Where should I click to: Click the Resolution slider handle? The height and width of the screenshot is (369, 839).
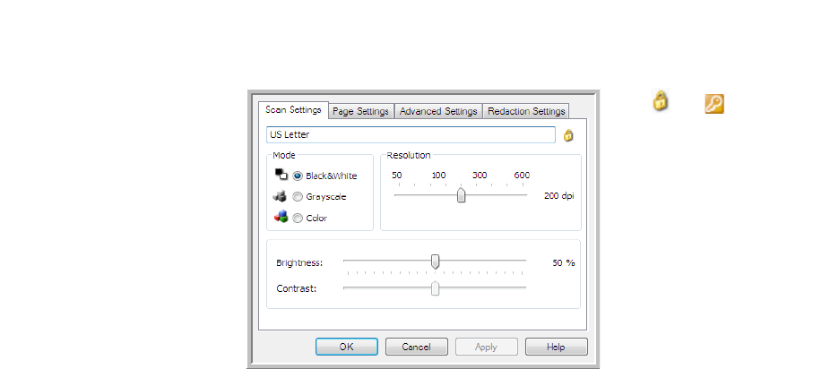click(x=461, y=196)
